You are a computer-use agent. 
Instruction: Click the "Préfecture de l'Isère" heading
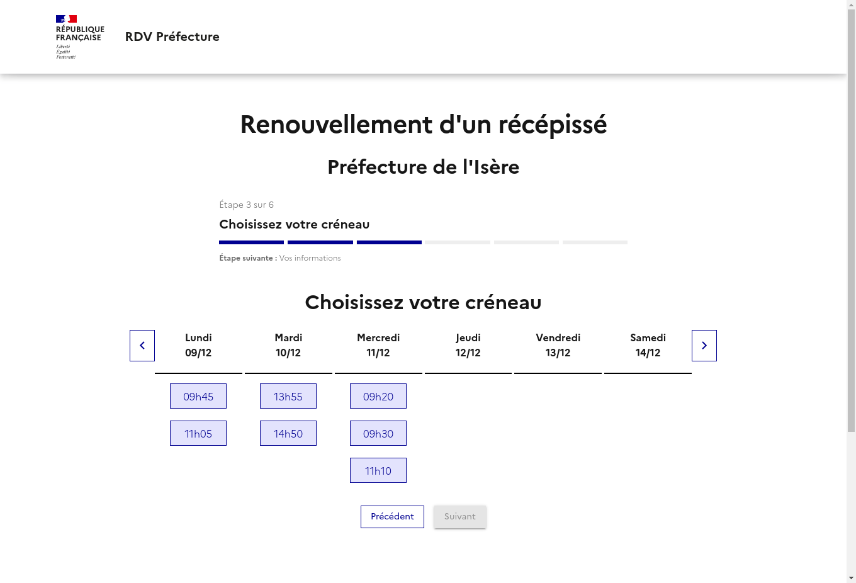tap(423, 167)
